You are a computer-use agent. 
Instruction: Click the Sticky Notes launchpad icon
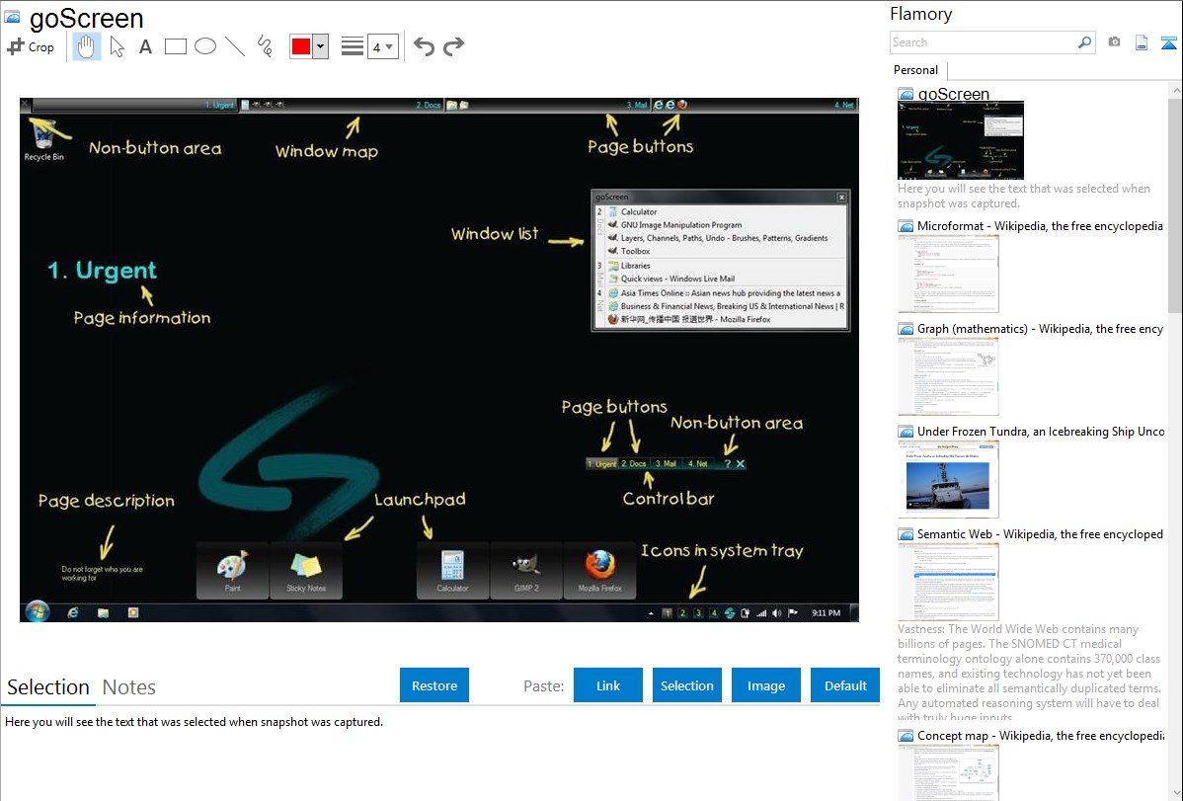(306, 571)
